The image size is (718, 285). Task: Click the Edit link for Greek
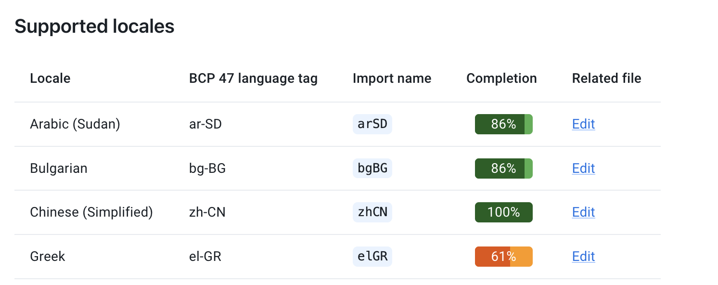(583, 257)
